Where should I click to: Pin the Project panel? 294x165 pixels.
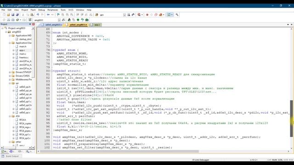point(30,24)
